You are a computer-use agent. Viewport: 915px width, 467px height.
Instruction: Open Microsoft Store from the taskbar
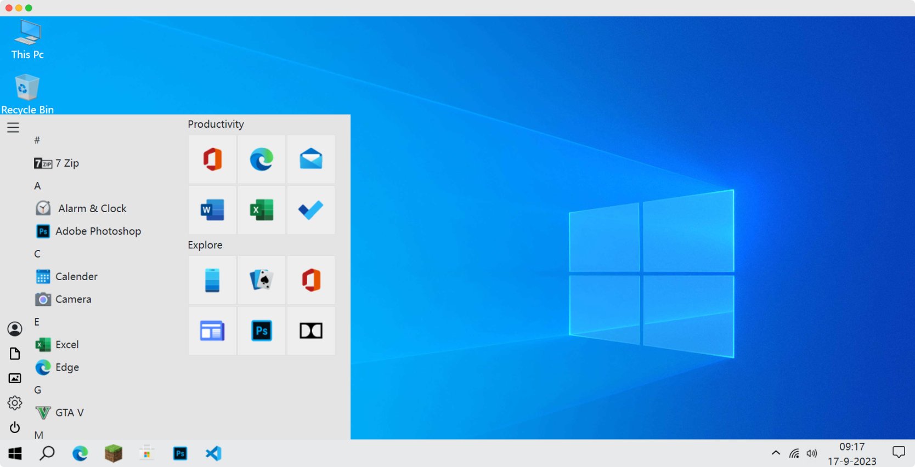click(x=147, y=453)
